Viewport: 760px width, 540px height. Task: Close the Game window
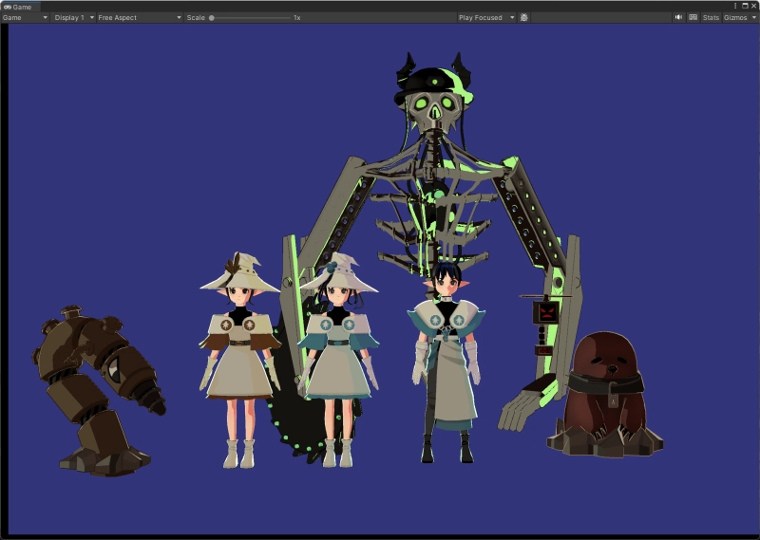753,6
